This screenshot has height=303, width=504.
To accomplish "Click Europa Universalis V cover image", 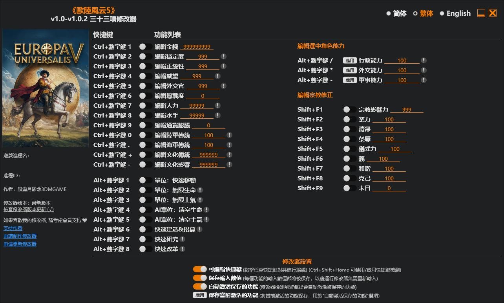I will pyautogui.click(x=46, y=88).
